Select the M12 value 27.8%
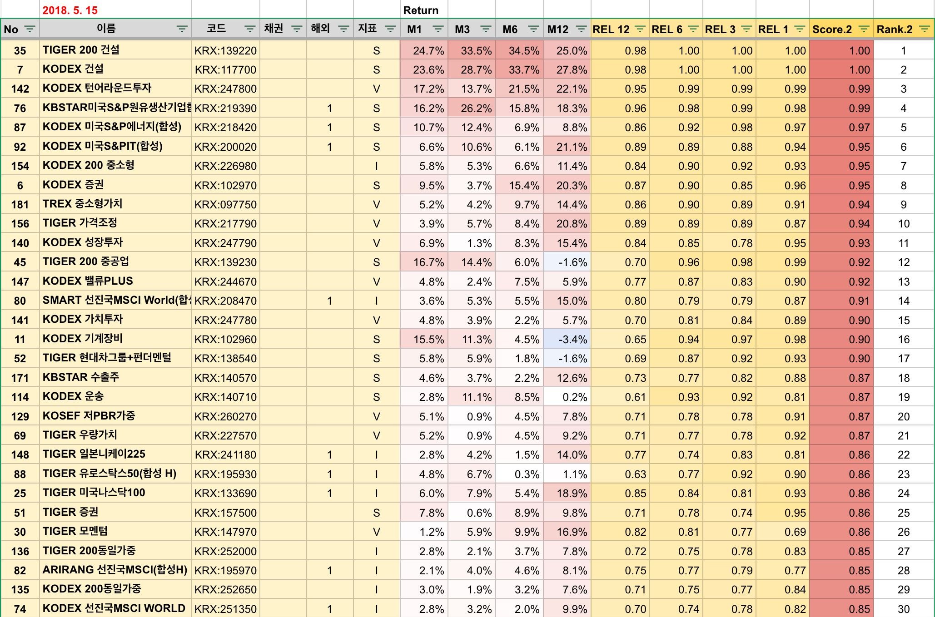 567,69
